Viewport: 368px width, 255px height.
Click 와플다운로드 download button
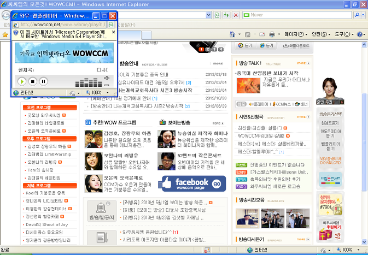pos(296,46)
